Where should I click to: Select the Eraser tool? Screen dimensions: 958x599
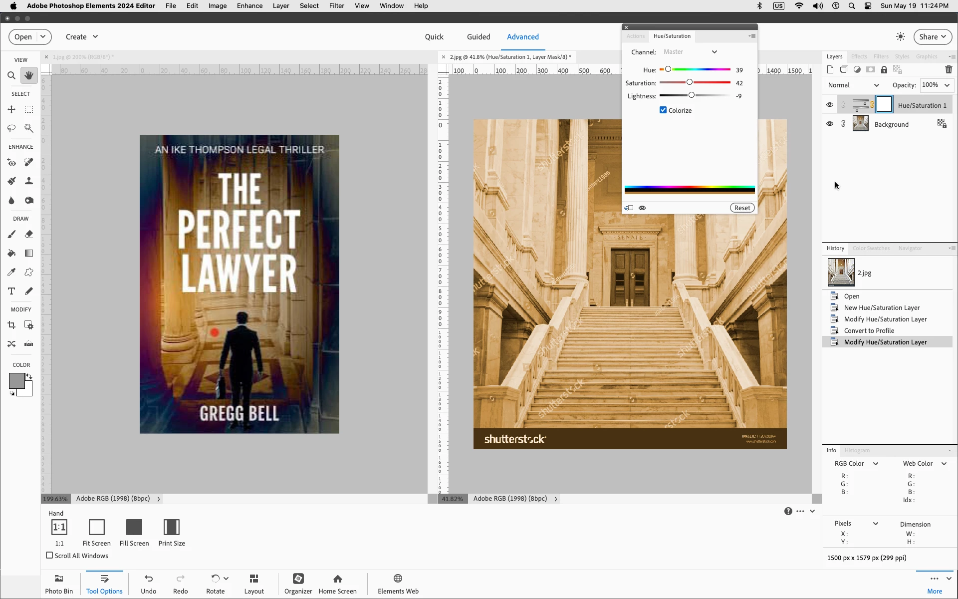coord(29,234)
